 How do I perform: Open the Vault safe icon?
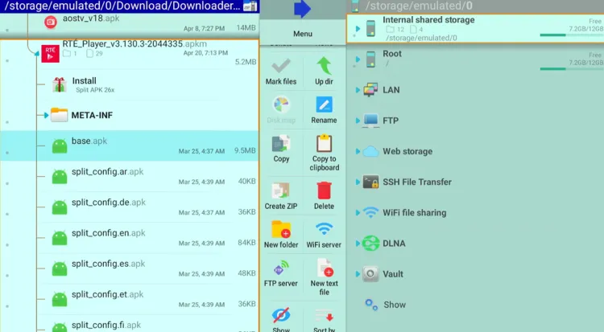point(370,274)
